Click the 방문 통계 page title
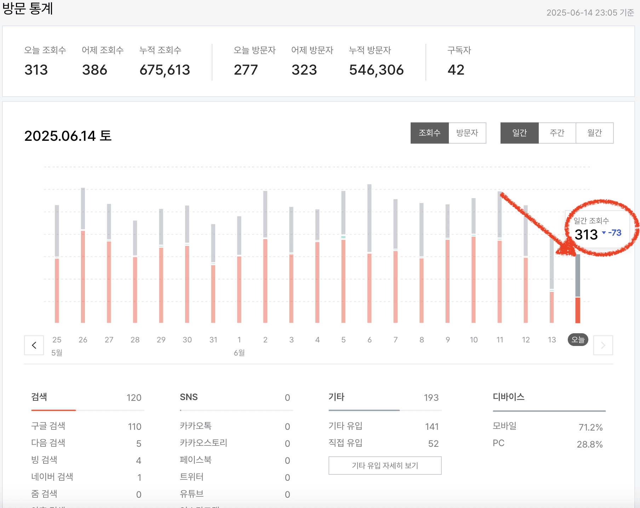This screenshot has width=640, height=508. click(x=27, y=9)
